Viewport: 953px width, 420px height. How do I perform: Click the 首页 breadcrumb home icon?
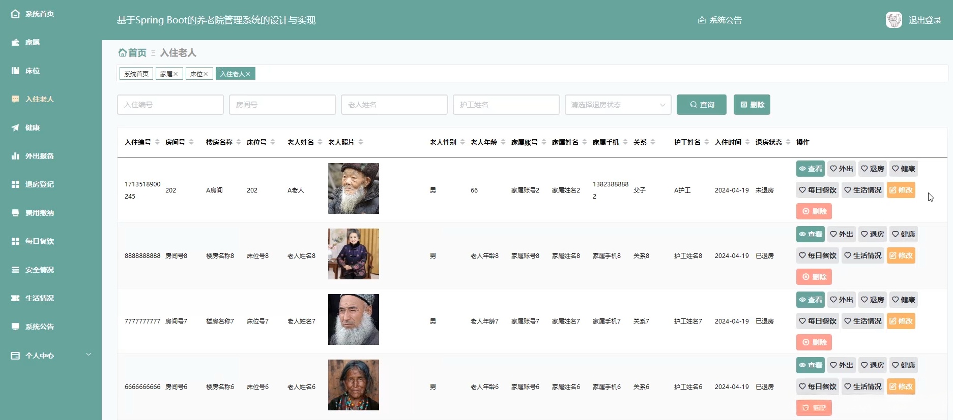[x=122, y=52]
